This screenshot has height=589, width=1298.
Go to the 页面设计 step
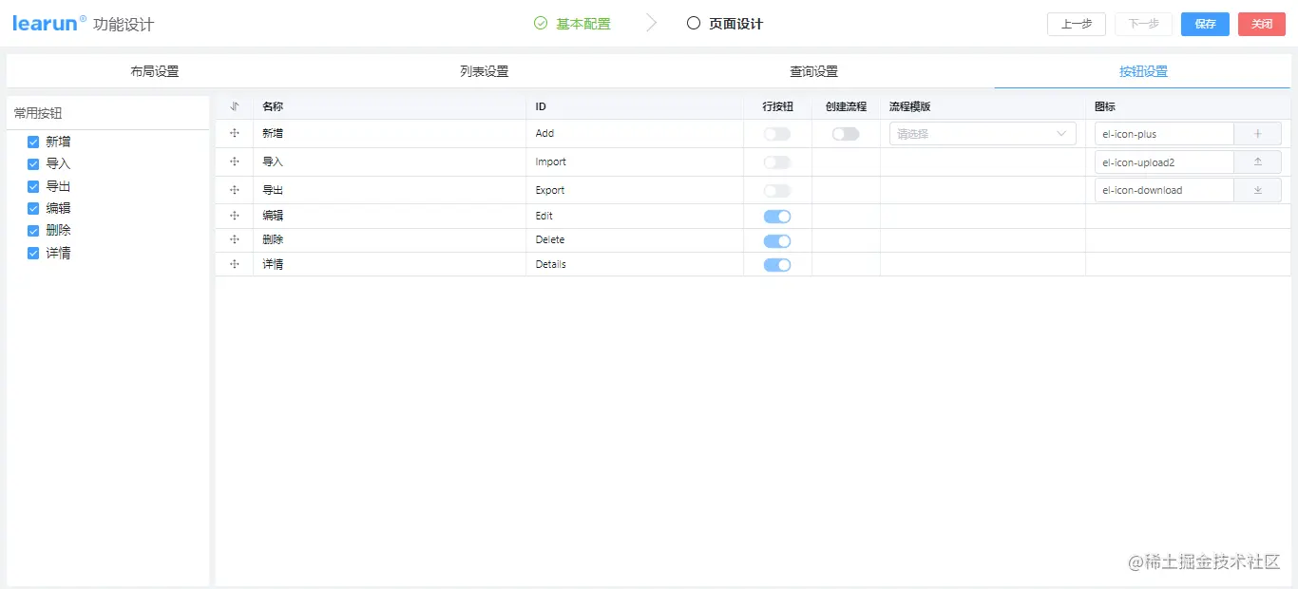[735, 24]
